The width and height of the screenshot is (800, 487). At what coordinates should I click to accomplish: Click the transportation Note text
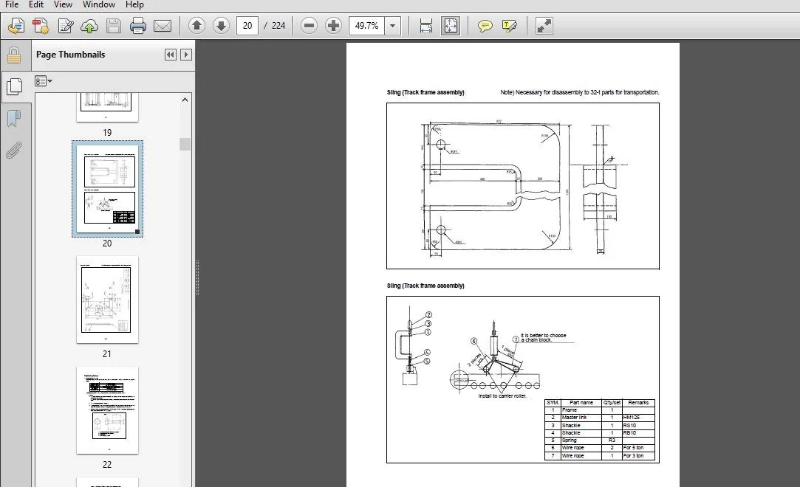point(580,93)
